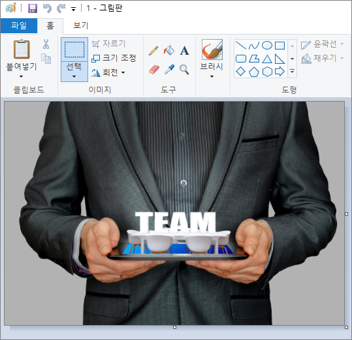Click the copy pages icon

pos(46,59)
